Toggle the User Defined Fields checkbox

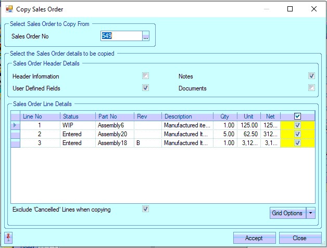[146, 88]
